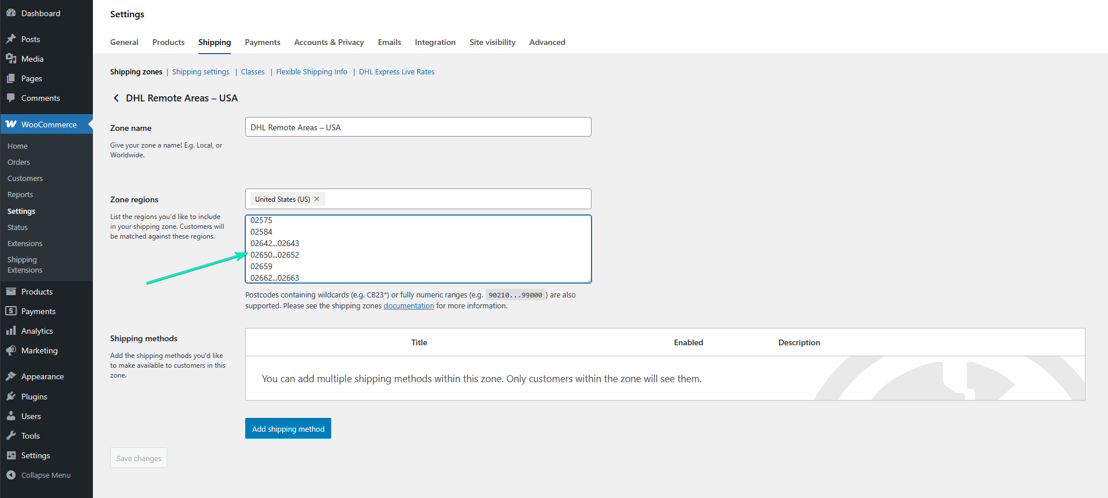Screen dimensions: 1108x498
Task: Open the Classes subsection link
Action: point(253,71)
